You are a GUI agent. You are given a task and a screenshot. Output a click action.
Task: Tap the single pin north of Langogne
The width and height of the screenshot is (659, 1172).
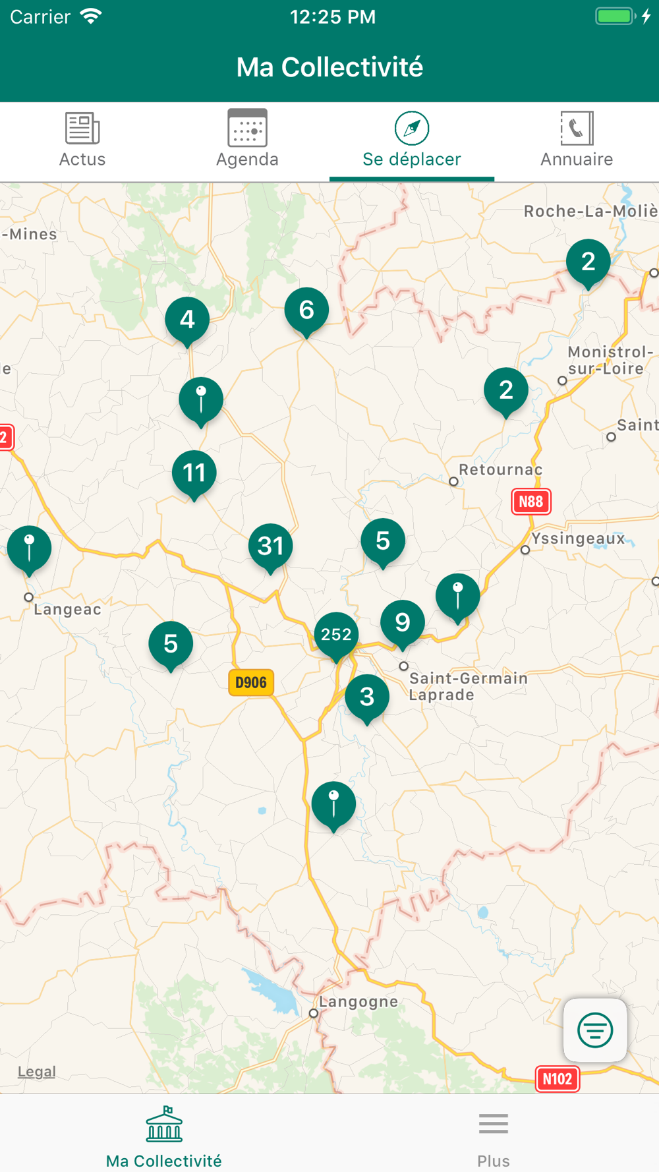(333, 807)
